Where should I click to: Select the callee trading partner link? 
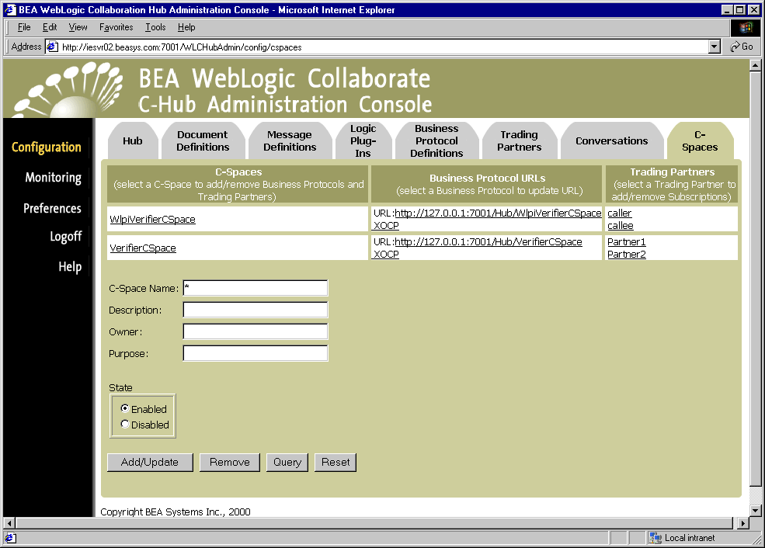(620, 226)
